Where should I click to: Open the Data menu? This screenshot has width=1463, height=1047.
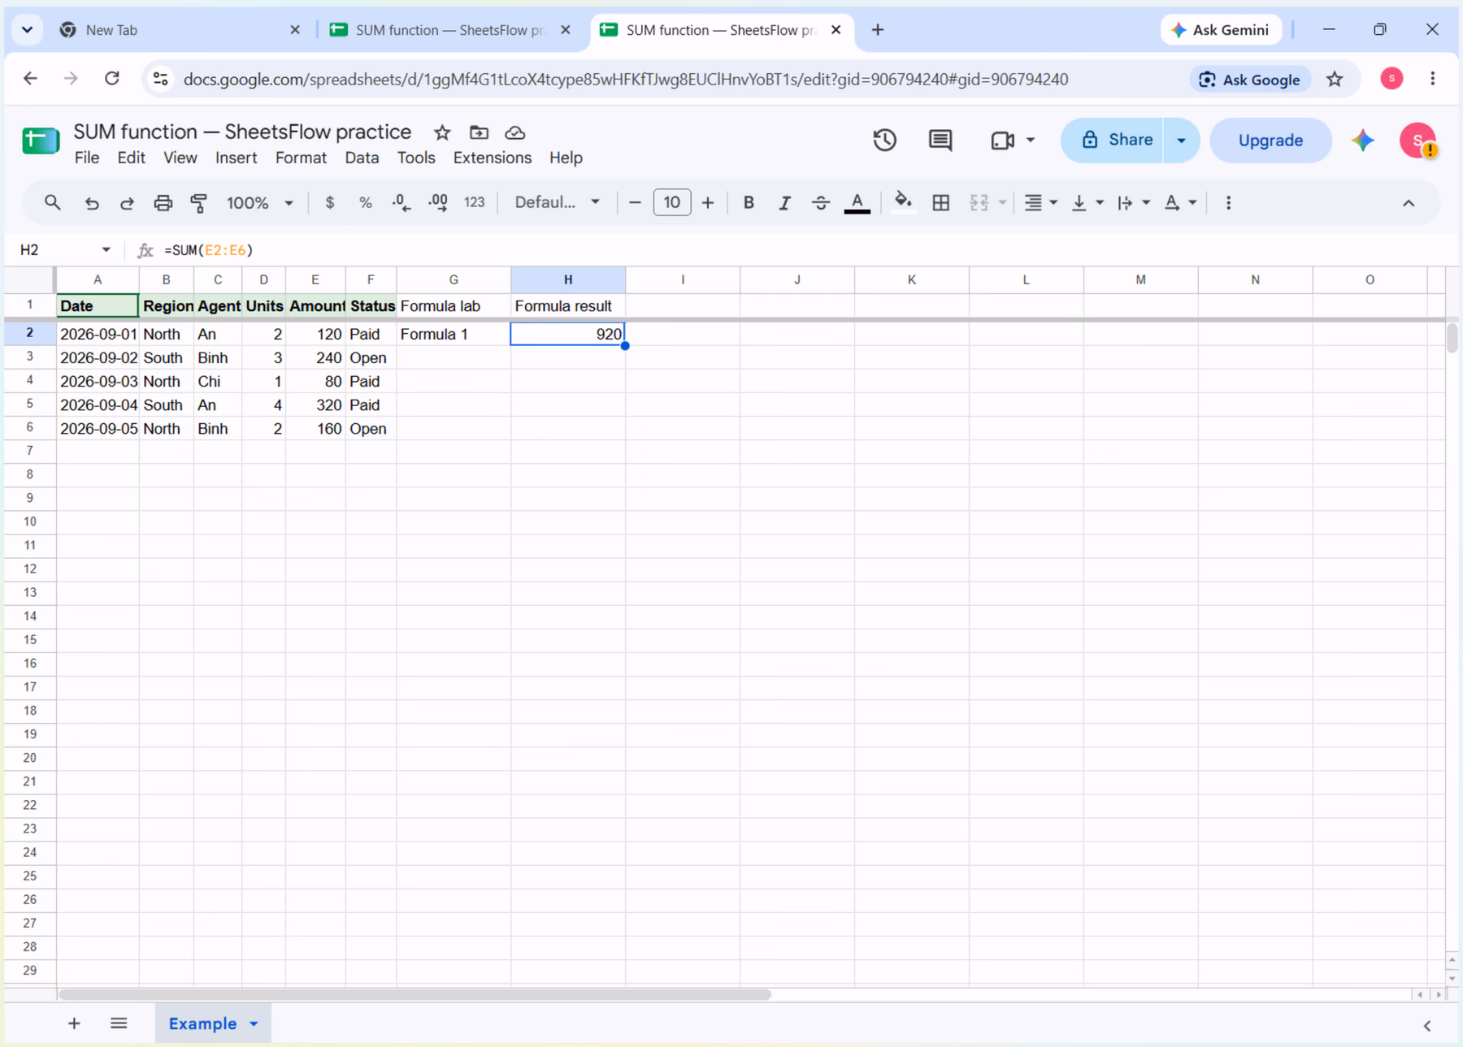click(x=362, y=158)
